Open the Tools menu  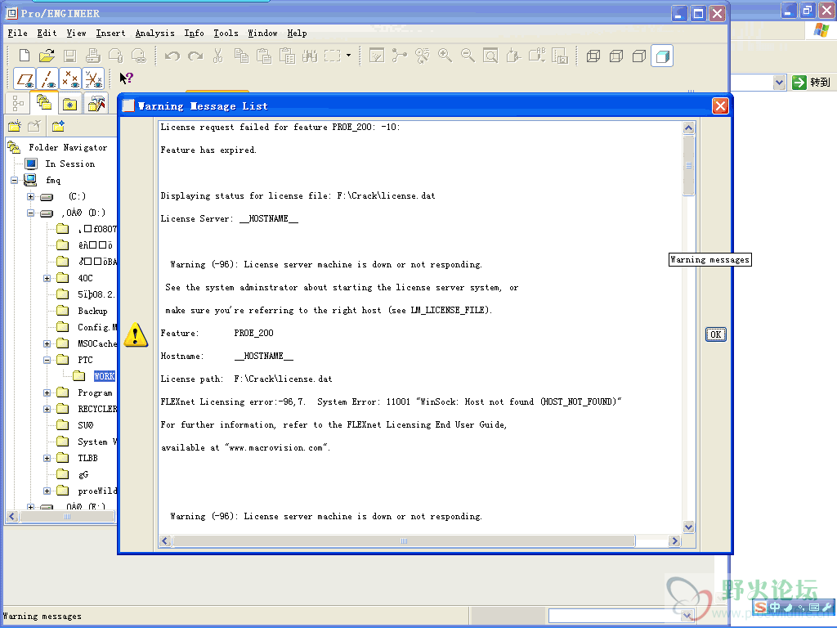point(226,33)
